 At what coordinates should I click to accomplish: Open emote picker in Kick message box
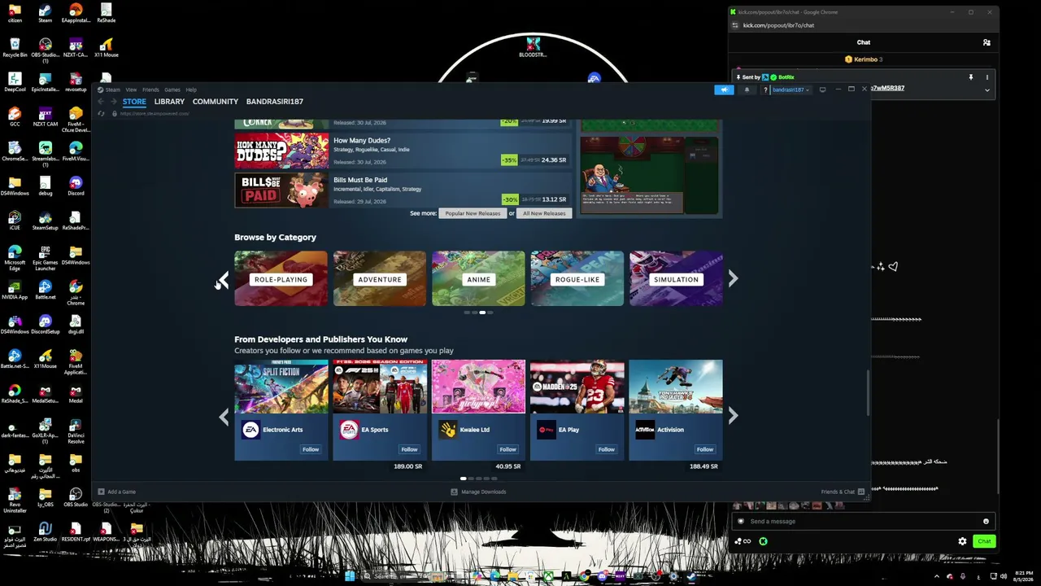[986, 522]
